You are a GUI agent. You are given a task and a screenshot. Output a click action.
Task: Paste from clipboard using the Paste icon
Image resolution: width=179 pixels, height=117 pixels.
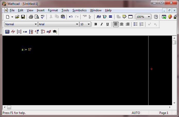tap(63, 17)
